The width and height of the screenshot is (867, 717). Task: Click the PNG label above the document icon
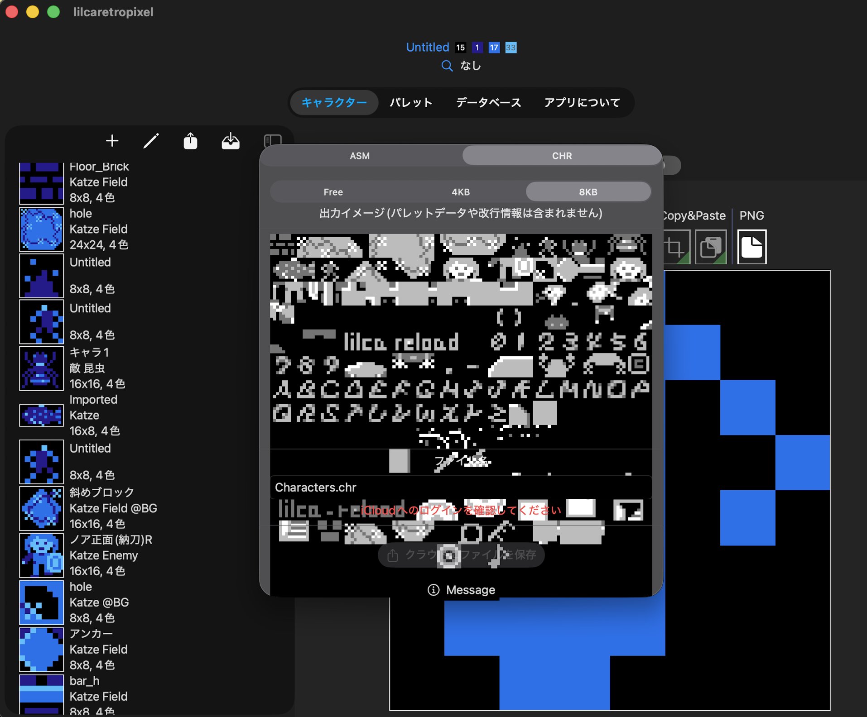coord(751,215)
